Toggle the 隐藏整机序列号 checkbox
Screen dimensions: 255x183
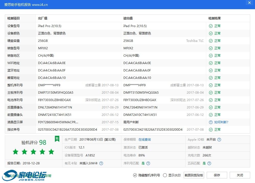point(135,175)
